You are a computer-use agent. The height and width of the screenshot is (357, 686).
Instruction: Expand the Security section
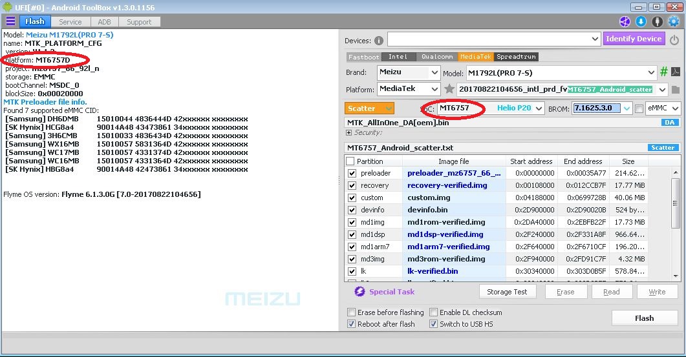coord(348,132)
